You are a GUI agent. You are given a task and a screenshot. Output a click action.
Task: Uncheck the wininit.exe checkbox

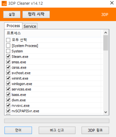[x=8, y=78]
